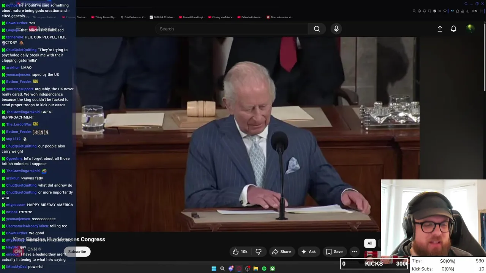Like the video with thumbs-up 10k
Screen dimensions: 486x273
(x=240, y=252)
